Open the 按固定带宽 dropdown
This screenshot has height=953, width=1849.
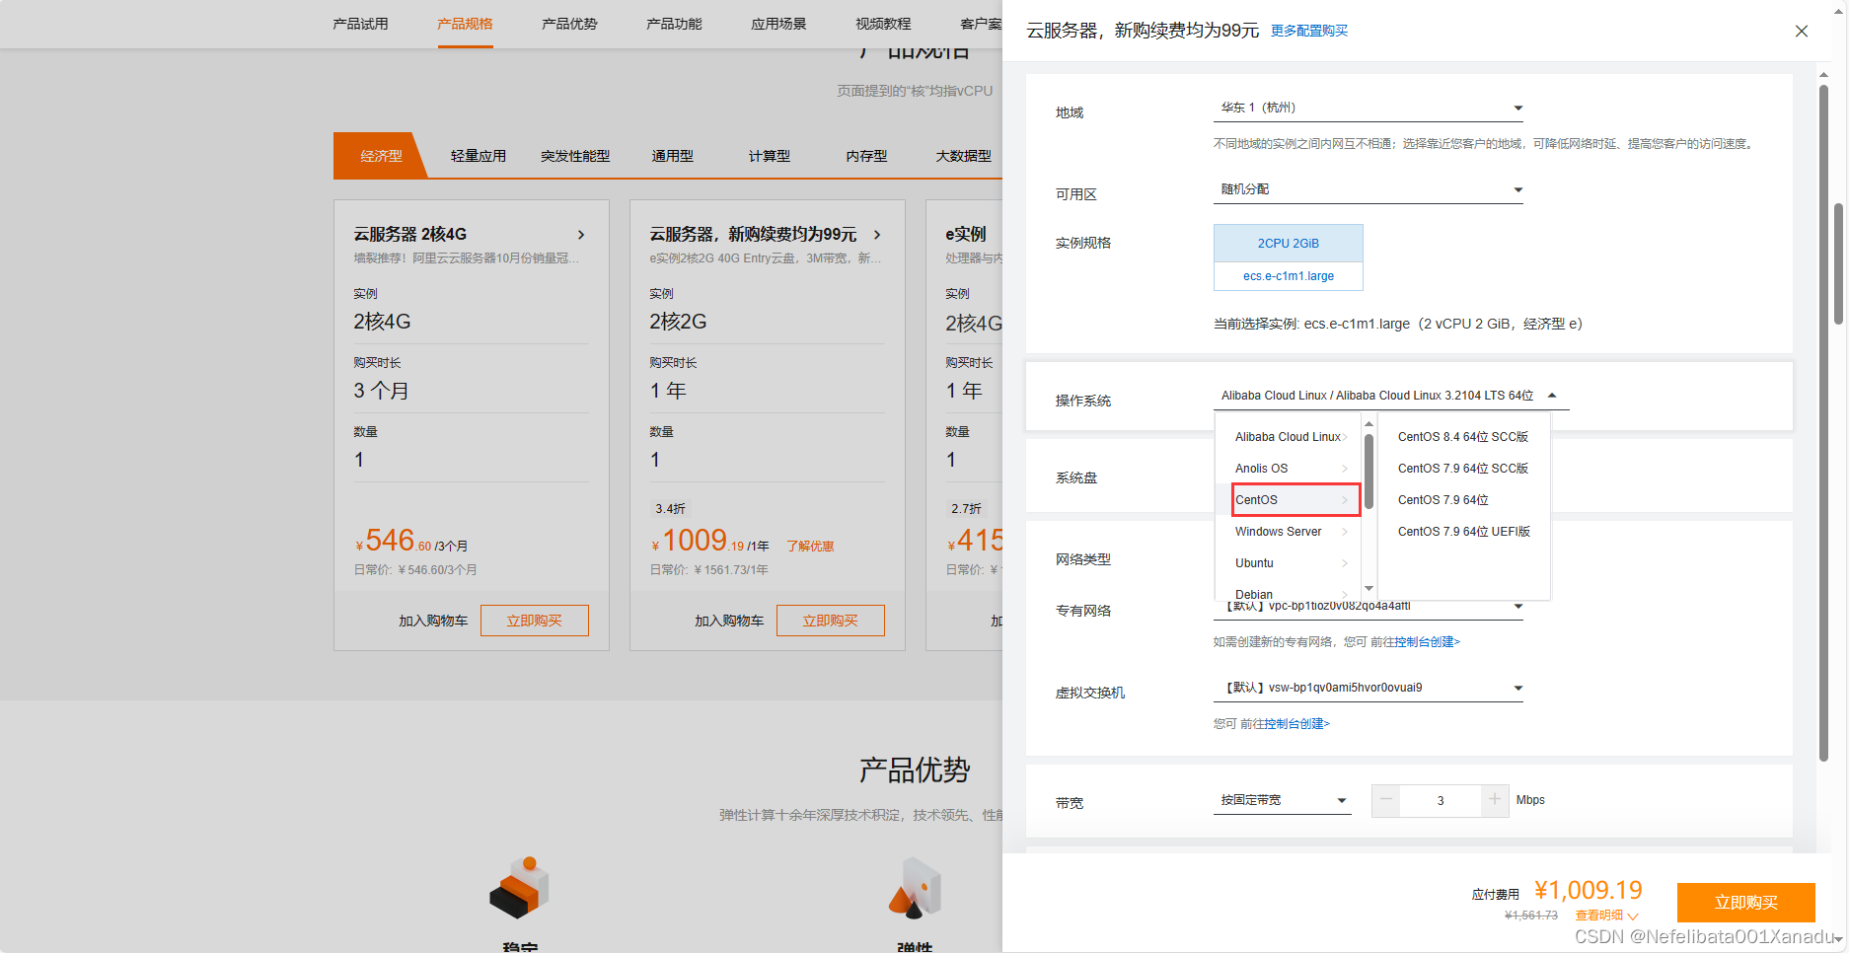click(x=1282, y=800)
